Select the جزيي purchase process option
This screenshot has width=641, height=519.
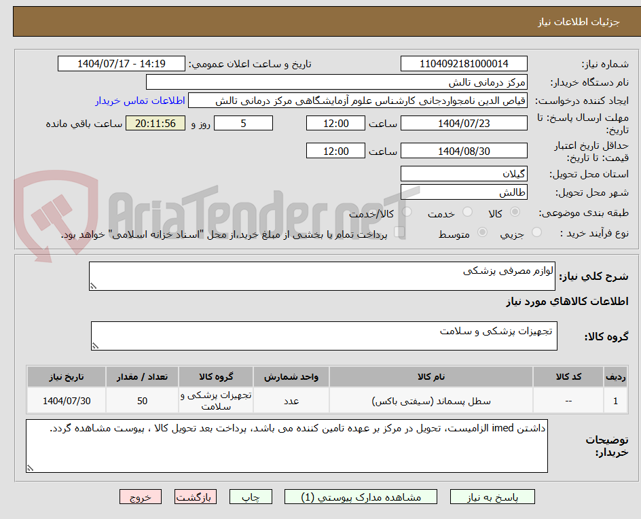[536, 232]
